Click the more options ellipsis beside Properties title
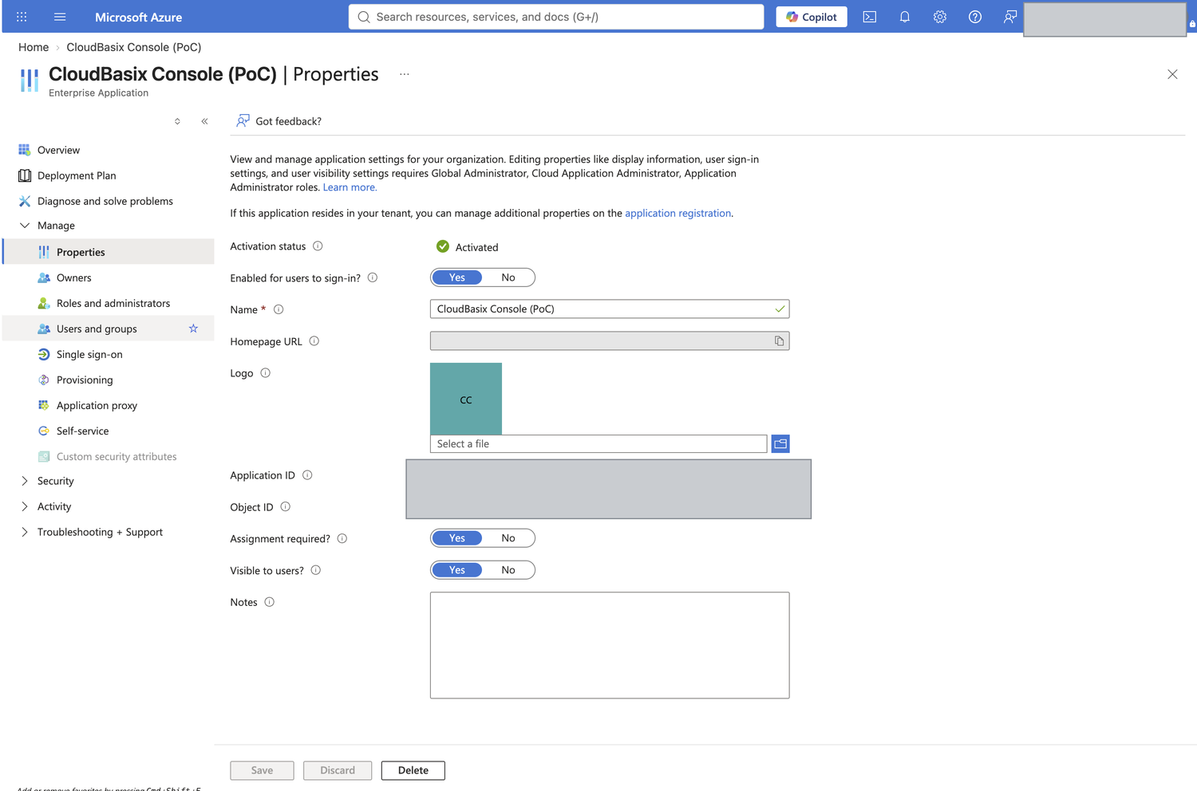The height and width of the screenshot is (791, 1197). pos(405,74)
